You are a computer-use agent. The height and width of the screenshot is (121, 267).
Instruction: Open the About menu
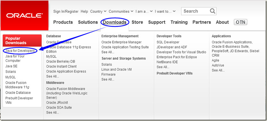(x=222, y=22)
